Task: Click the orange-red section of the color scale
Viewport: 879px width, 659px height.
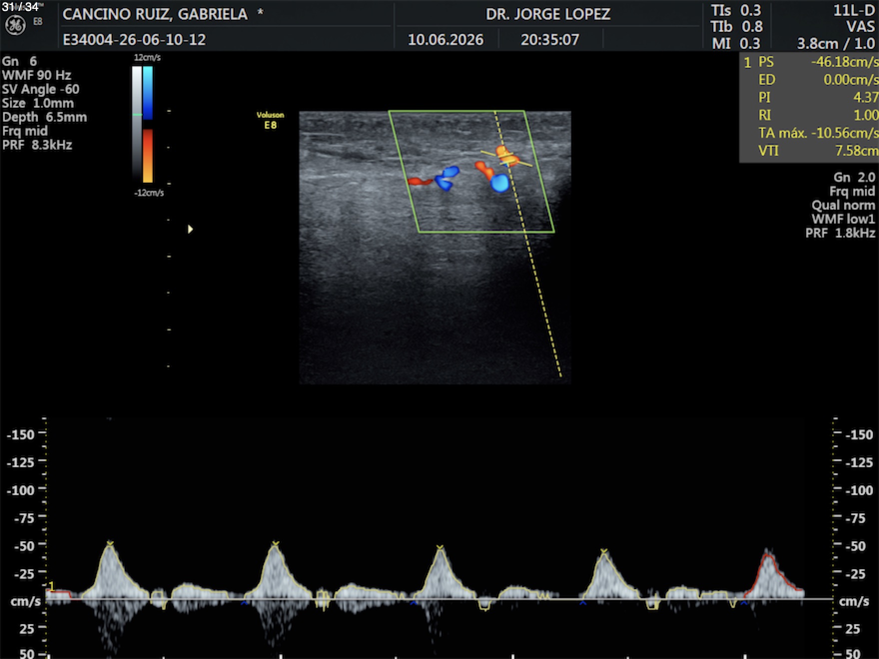Action: tap(148, 156)
